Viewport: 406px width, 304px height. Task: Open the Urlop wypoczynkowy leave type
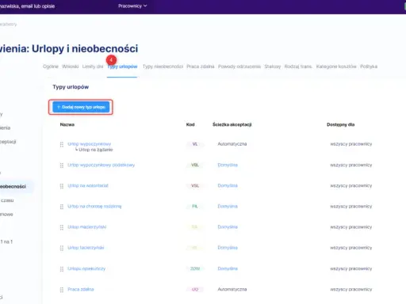point(90,144)
